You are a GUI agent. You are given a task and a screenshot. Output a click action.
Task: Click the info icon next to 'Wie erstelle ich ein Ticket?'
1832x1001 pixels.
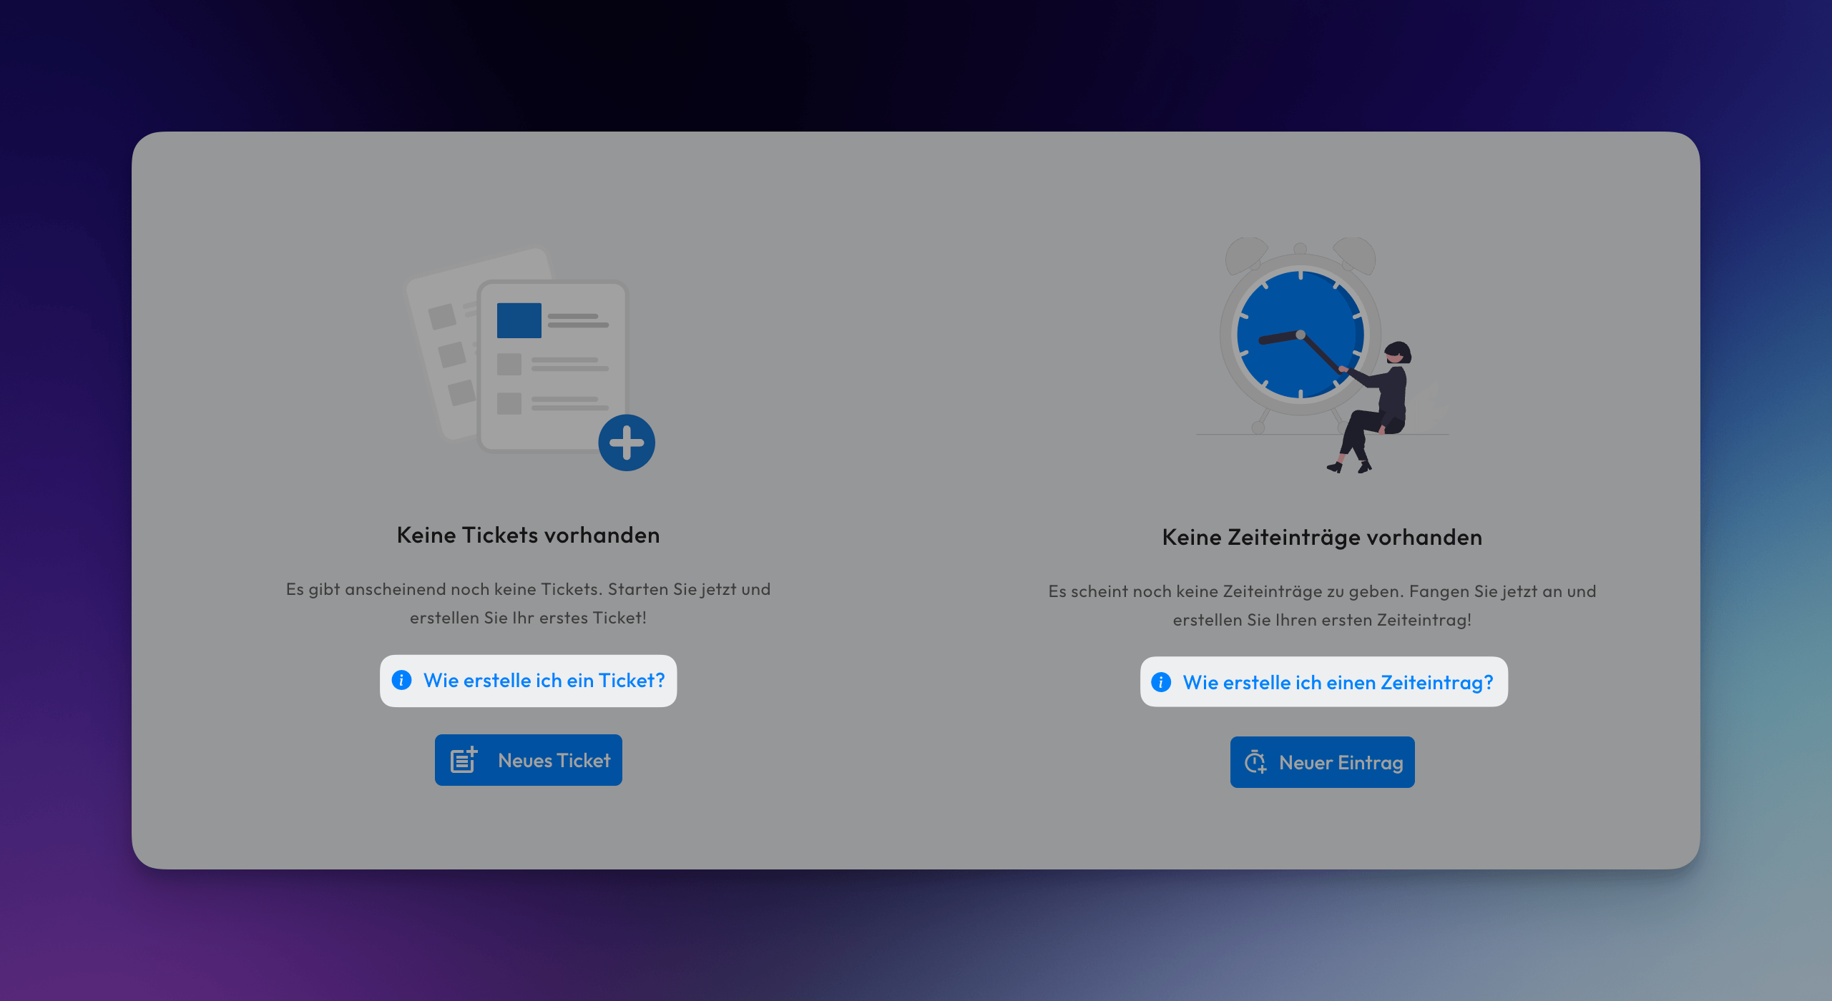click(402, 681)
